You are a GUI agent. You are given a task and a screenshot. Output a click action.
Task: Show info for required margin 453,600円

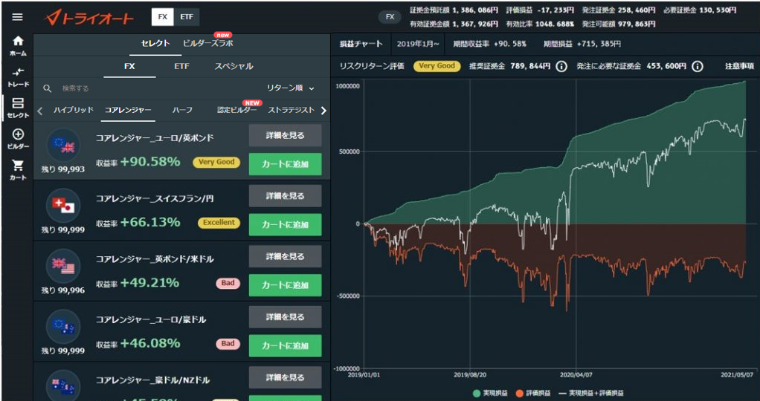697,66
